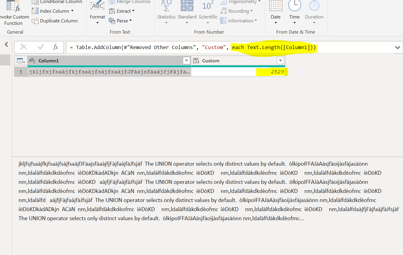The width and height of the screenshot is (403, 255).
Task: Select row number 1
Action: (21, 72)
